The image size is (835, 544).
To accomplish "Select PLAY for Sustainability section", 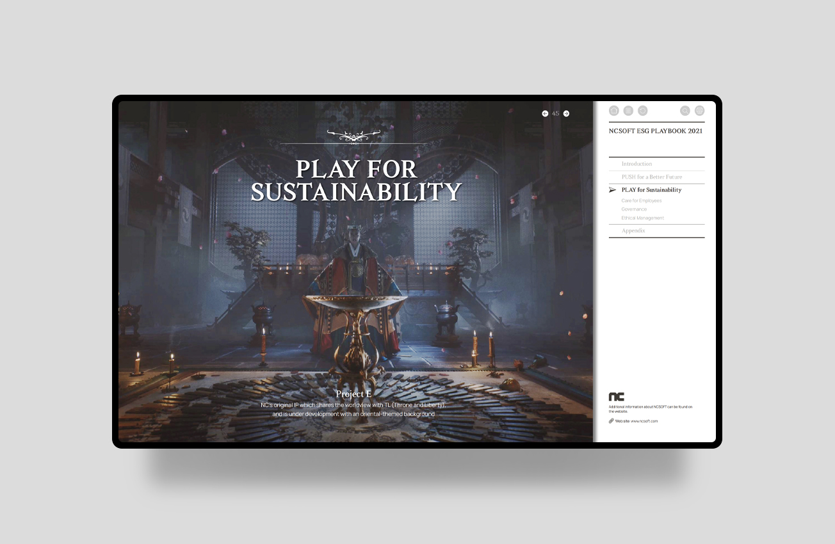I will point(651,190).
